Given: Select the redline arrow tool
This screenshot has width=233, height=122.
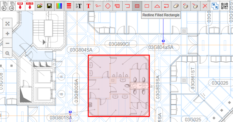Looking at the screenshot, I should pyautogui.click(x=166, y=6).
